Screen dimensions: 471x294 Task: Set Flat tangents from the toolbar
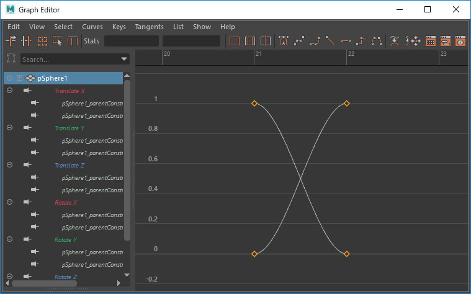[346, 40]
